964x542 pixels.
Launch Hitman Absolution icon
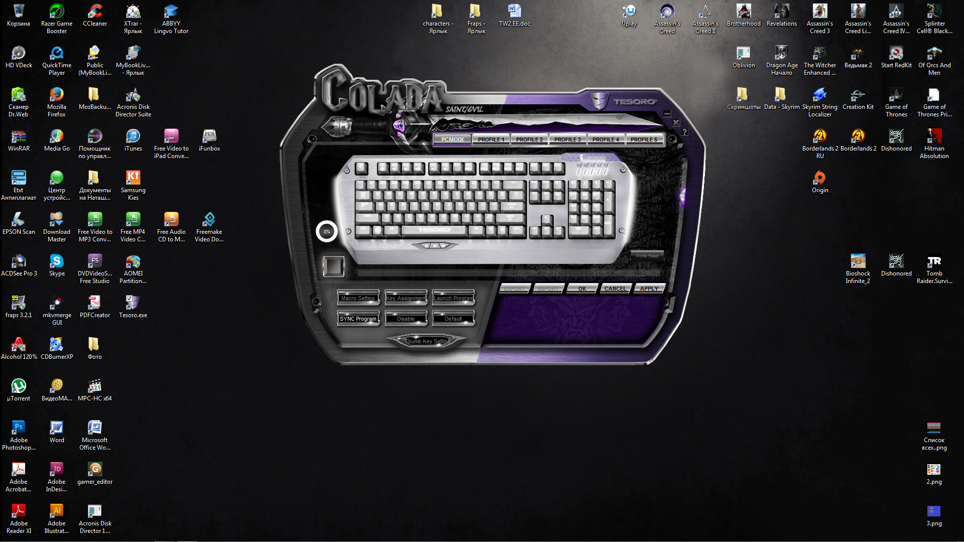[x=934, y=144]
